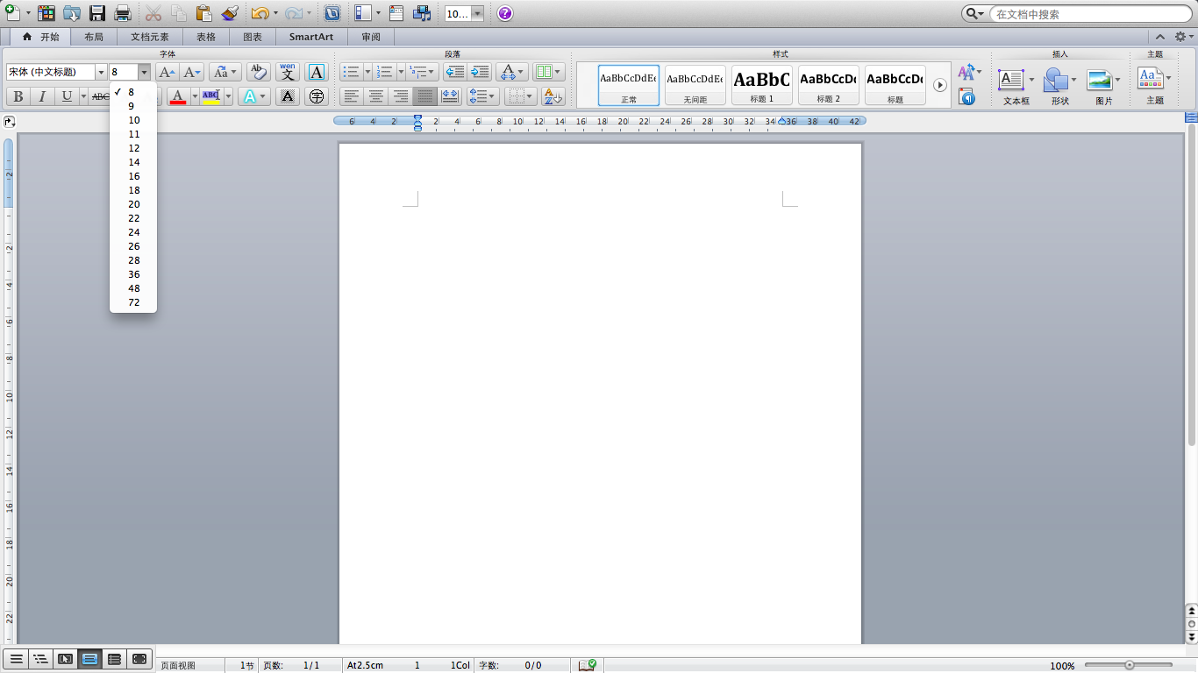Toggle Bold formatting button
This screenshot has width=1198, height=673.
[18, 96]
